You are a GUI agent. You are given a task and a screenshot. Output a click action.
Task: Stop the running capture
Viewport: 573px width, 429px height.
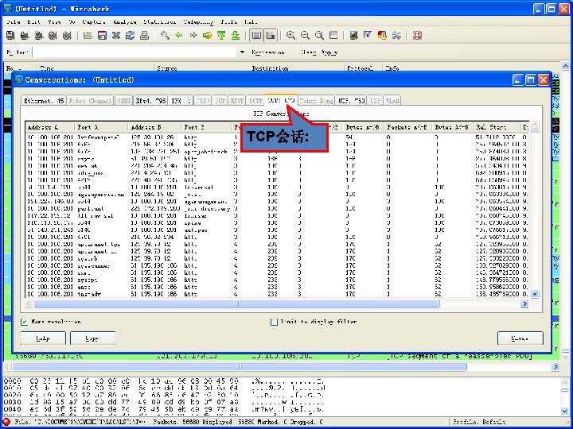pyautogui.click(x=53, y=36)
